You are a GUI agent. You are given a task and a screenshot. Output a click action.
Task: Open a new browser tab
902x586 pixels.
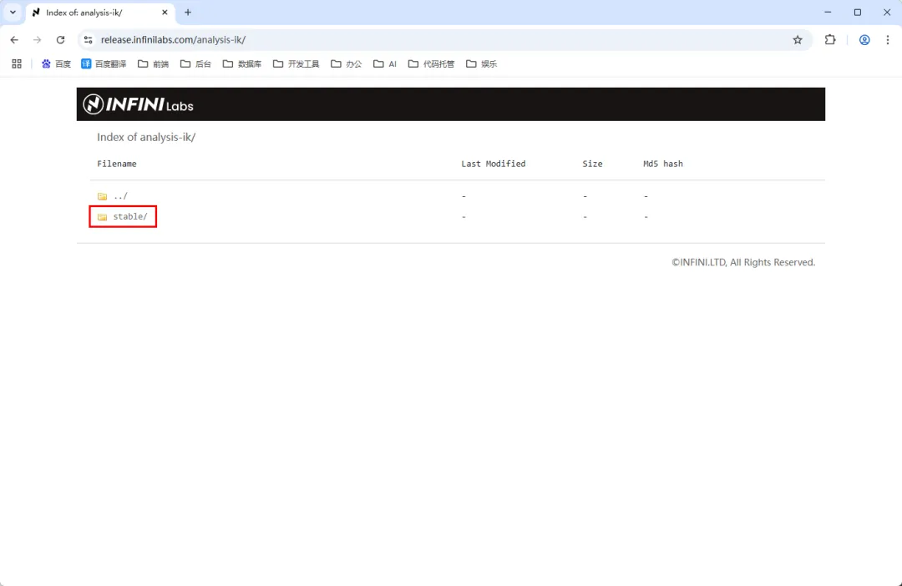188,12
